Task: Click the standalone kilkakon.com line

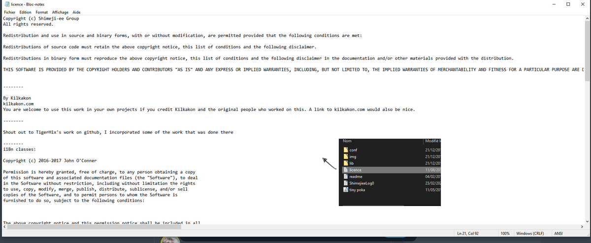Action: pyautogui.click(x=18, y=104)
